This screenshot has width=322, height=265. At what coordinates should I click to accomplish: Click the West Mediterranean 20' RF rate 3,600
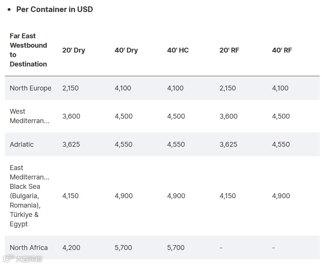coord(229,116)
